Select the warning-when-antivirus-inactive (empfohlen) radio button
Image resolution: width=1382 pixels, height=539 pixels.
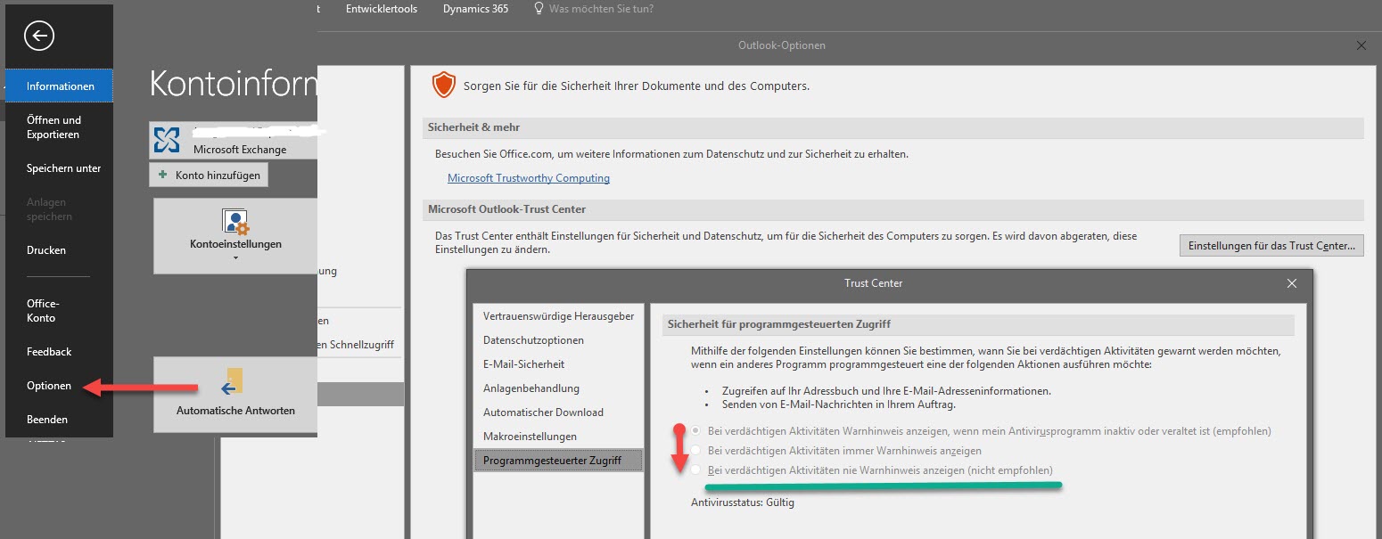[x=696, y=431]
